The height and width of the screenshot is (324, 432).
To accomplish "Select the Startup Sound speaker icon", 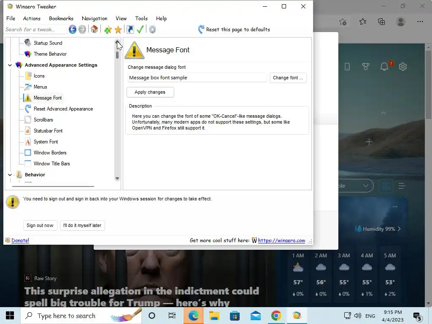I will coord(27,43).
